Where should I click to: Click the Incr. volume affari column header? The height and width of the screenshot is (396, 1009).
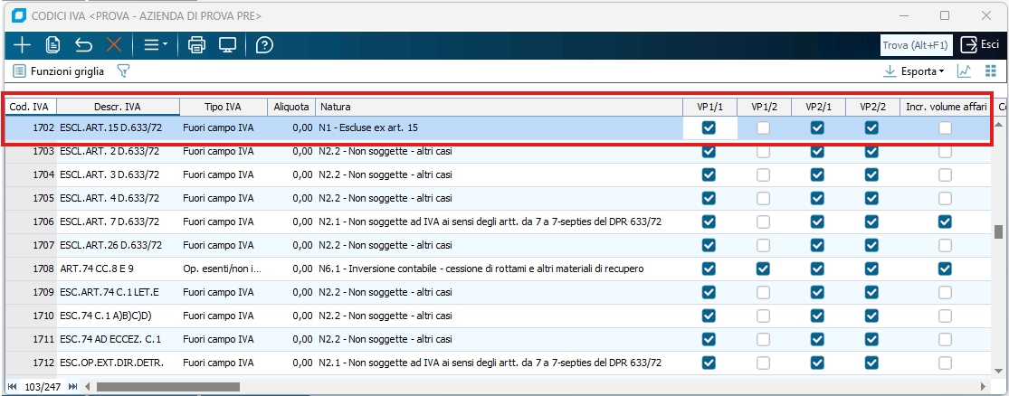(x=946, y=107)
